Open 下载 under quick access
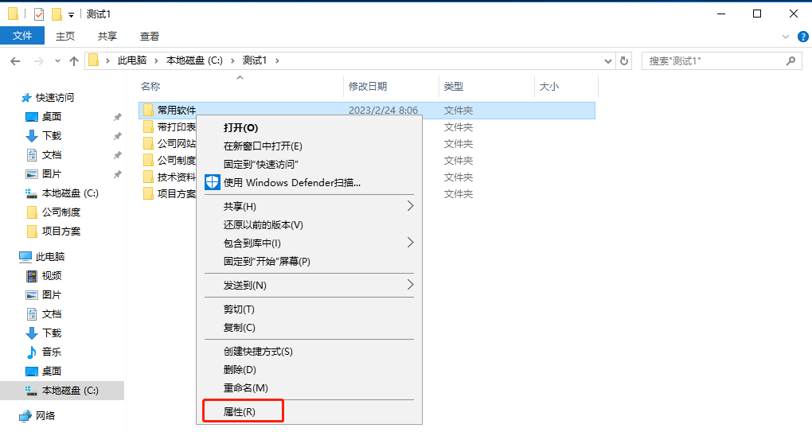 pyautogui.click(x=52, y=135)
